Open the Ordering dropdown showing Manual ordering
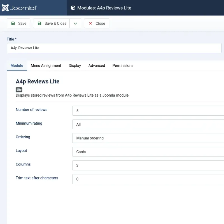 pos(148,138)
